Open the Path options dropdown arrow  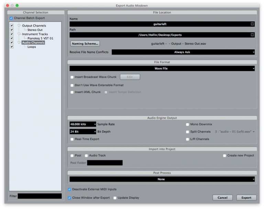(252, 35)
